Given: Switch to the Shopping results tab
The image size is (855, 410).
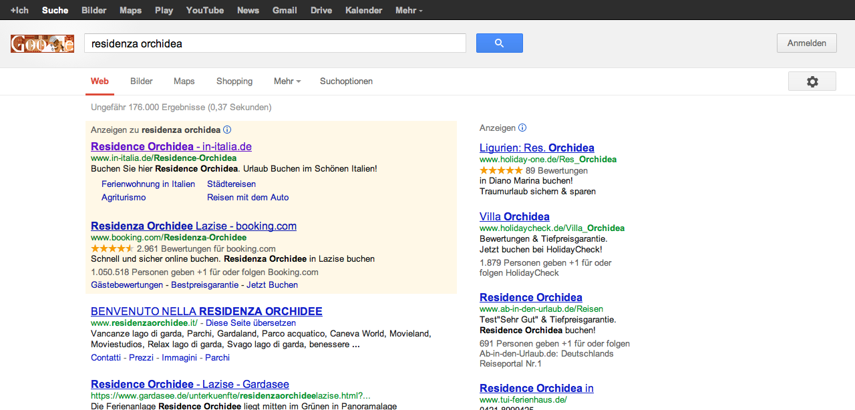Looking at the screenshot, I should coord(234,81).
